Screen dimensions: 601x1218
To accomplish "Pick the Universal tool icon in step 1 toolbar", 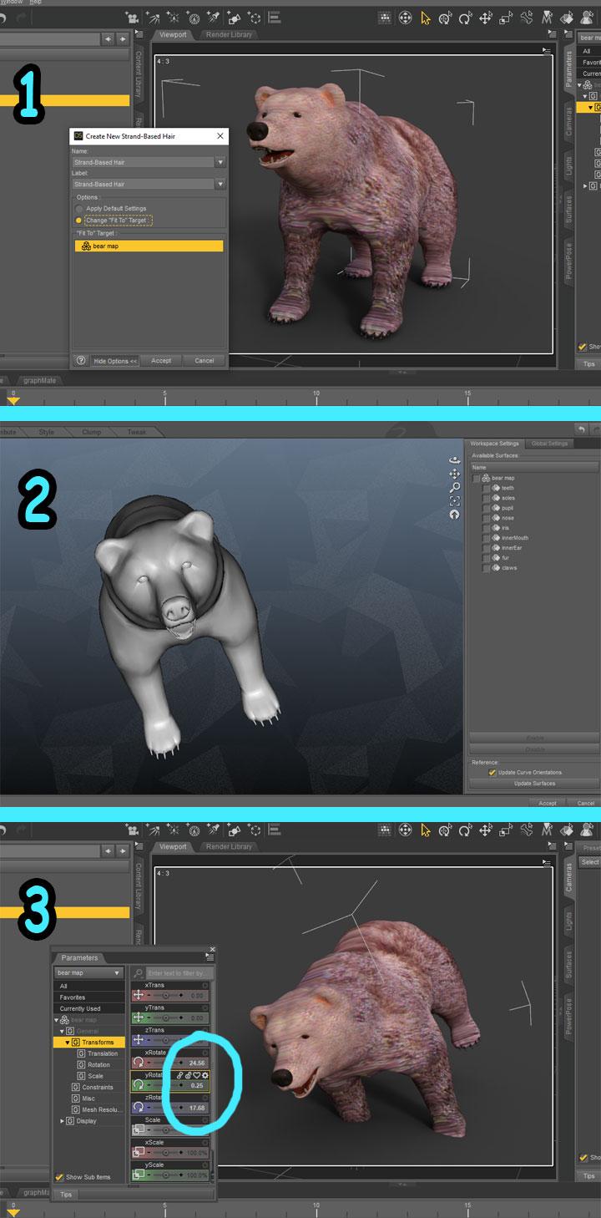I will pyautogui.click(x=446, y=17).
